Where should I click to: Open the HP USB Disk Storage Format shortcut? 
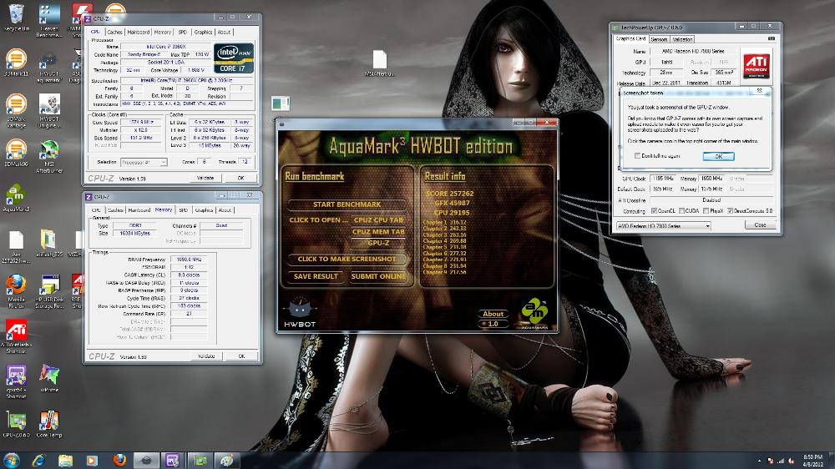pos(49,291)
